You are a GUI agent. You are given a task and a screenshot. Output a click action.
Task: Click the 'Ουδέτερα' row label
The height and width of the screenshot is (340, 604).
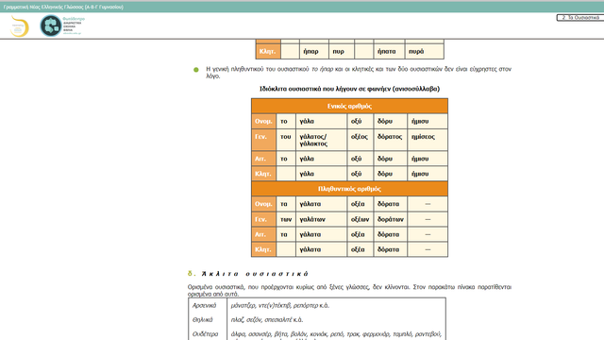[206, 333]
